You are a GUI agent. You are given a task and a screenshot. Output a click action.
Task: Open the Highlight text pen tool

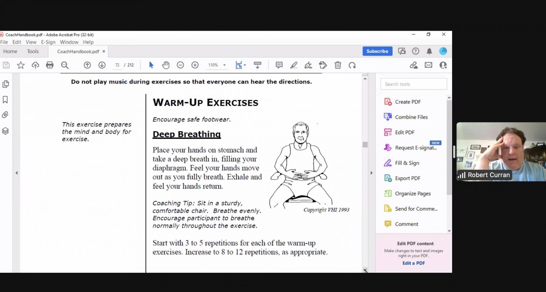click(293, 65)
